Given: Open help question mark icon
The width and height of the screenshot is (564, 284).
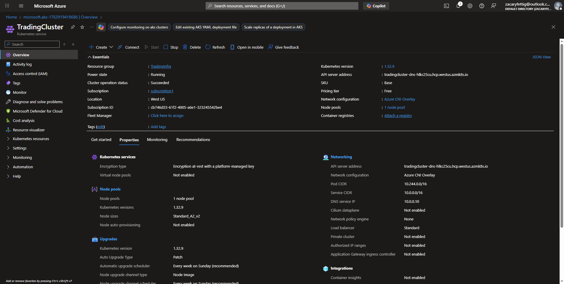Looking at the screenshot, I should tap(481, 6).
